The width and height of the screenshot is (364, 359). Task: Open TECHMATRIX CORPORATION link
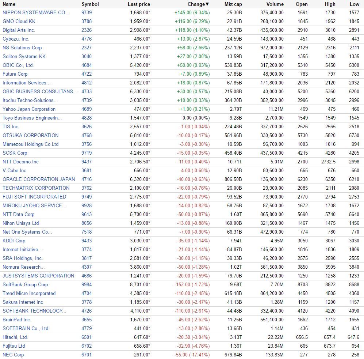(36, 188)
